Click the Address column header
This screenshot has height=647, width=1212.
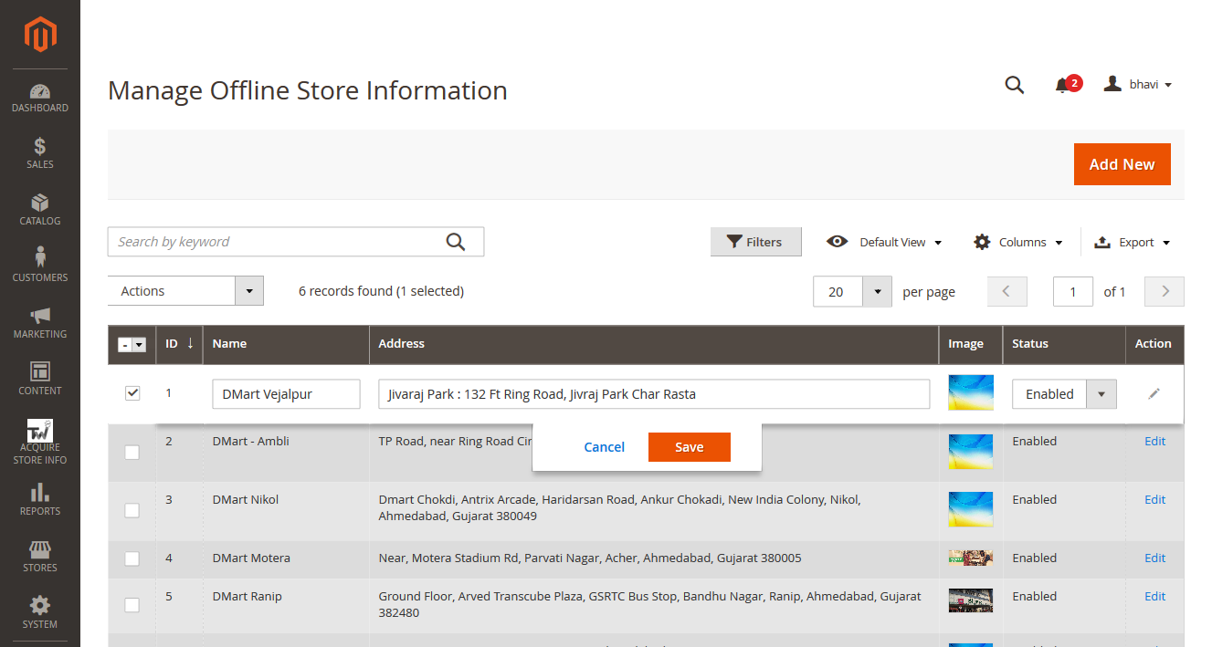[654, 344]
